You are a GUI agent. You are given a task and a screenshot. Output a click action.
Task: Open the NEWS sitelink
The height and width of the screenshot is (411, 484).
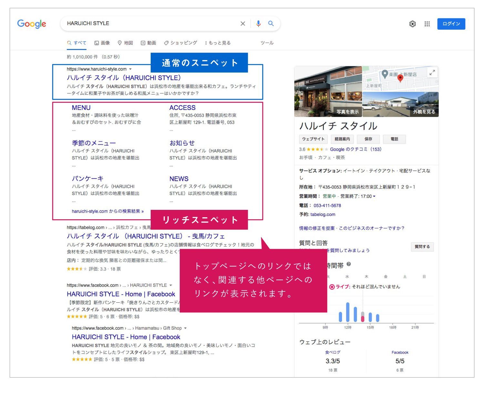coord(179,179)
